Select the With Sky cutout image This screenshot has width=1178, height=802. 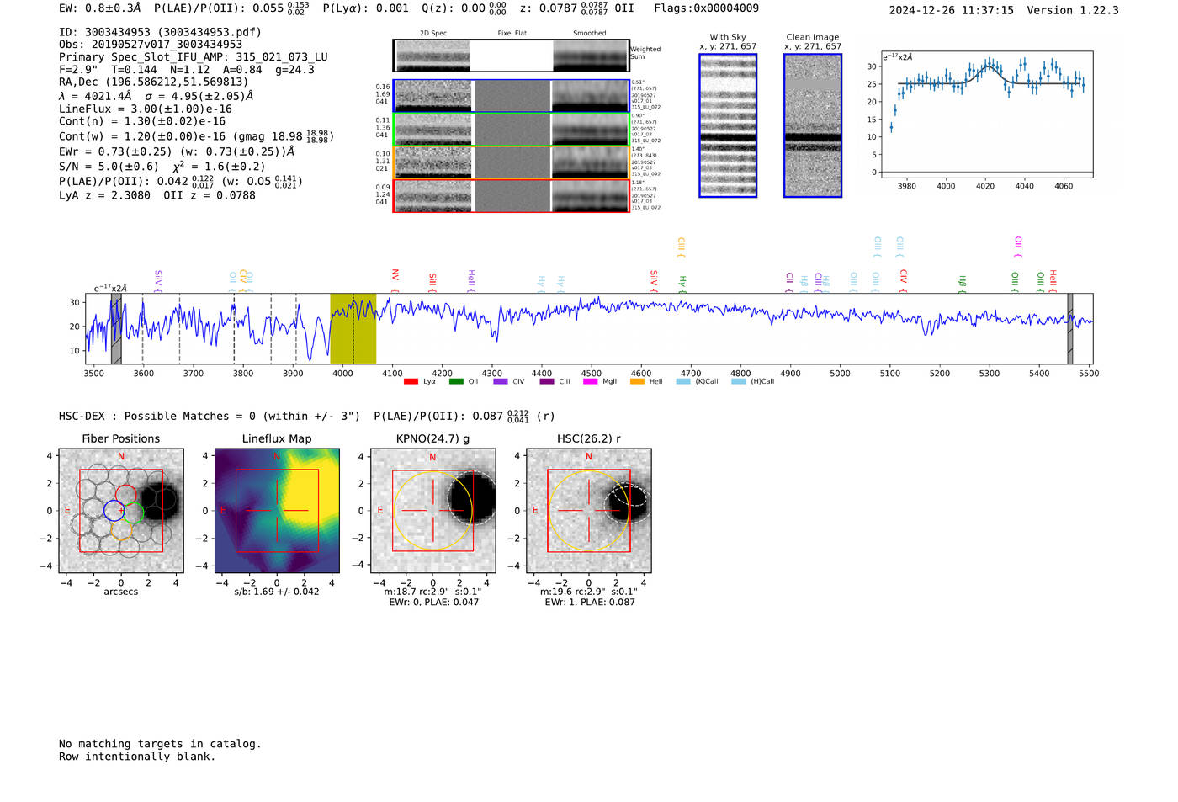click(728, 125)
